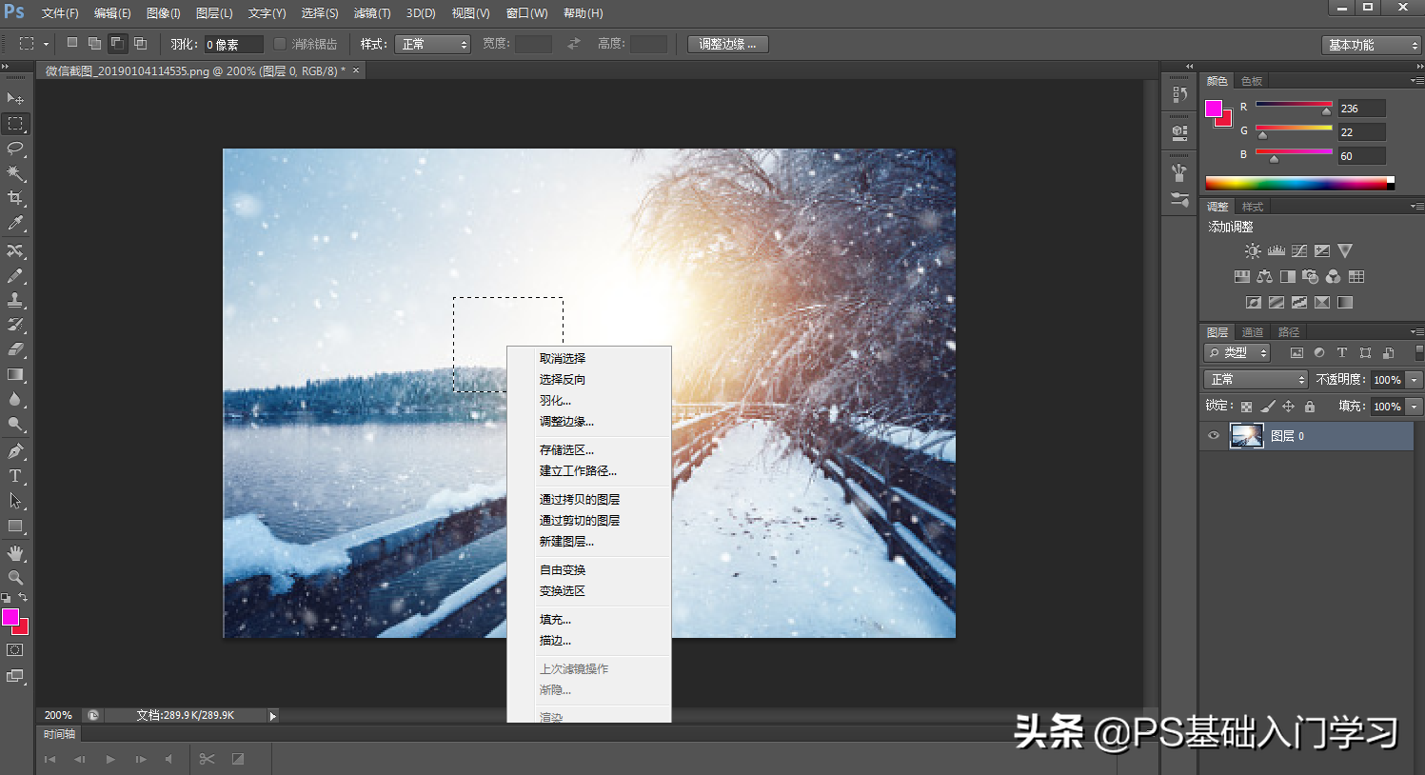Add an Invert adjustment
Screen dimensions: 1425x775
click(1254, 303)
